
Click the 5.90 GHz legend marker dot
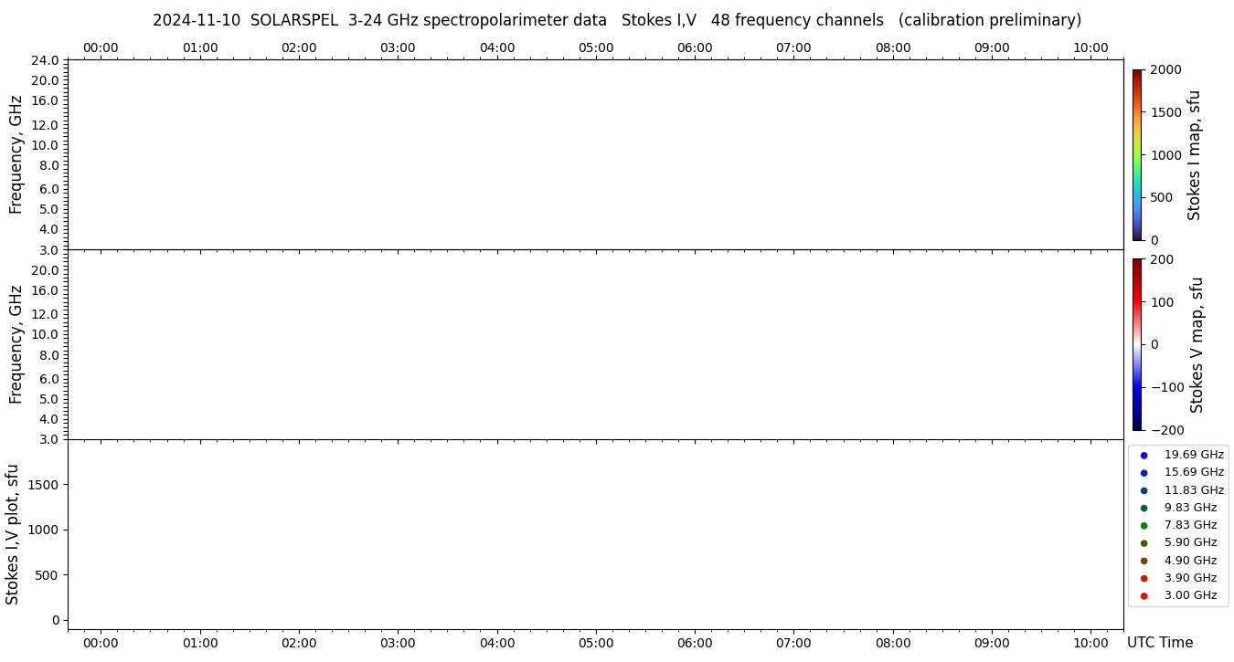tap(1144, 543)
